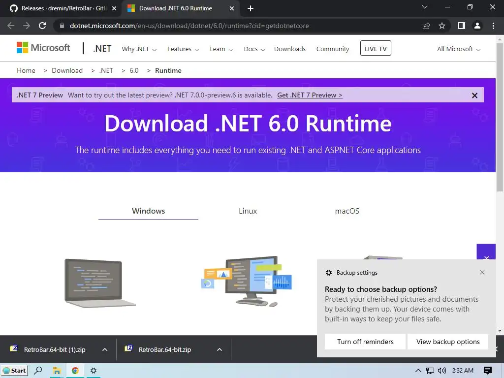Expand the All Microsoft menu

(459, 49)
